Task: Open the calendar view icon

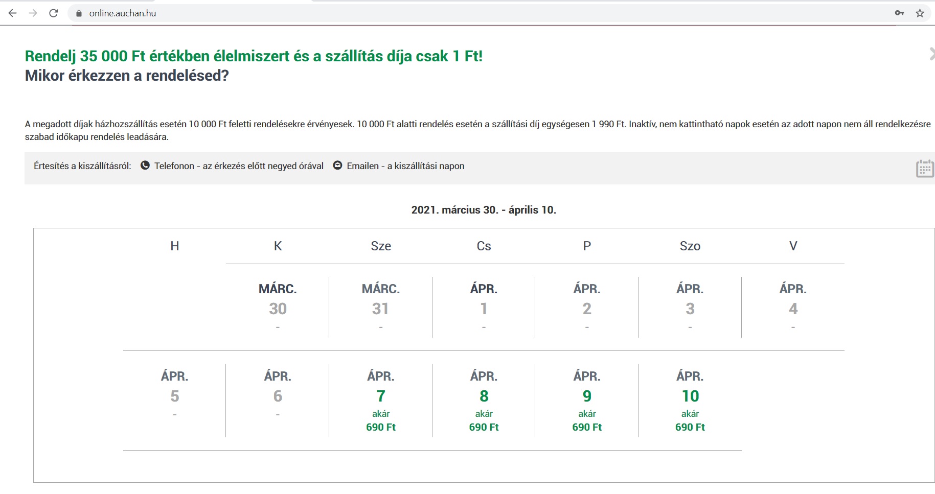Action: tap(924, 168)
